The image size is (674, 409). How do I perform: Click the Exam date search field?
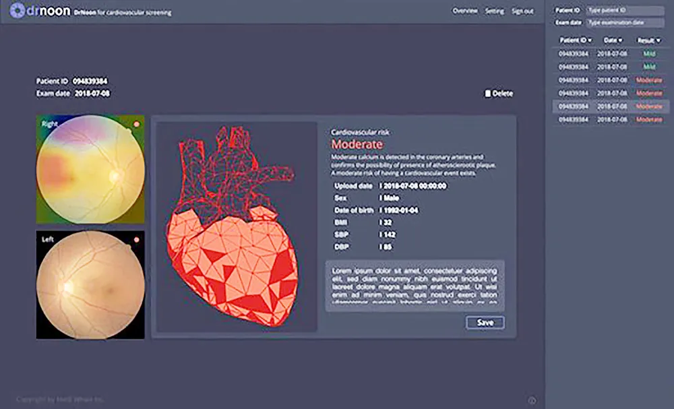coord(624,22)
